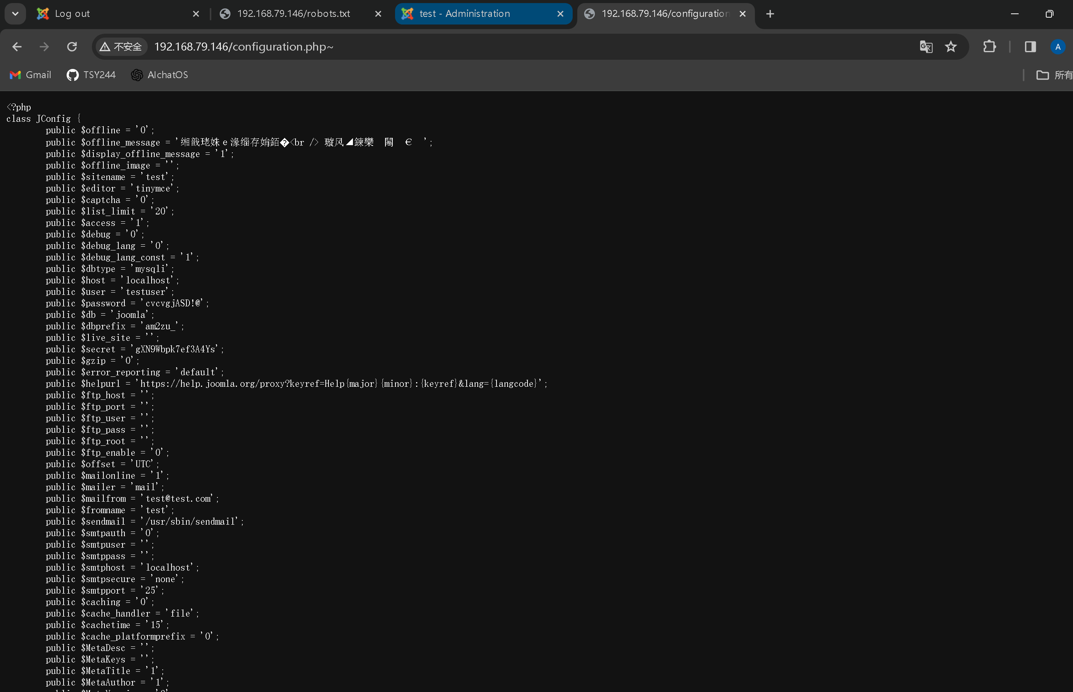Close the Log out tab
The width and height of the screenshot is (1073, 692).
point(196,14)
